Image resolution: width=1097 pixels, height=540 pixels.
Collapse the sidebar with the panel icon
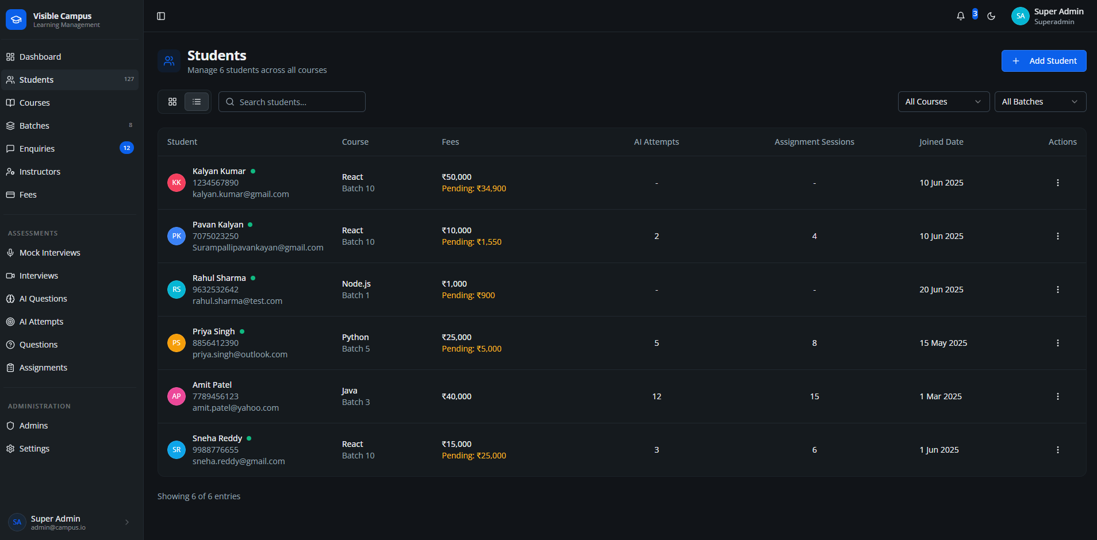pyautogui.click(x=160, y=16)
